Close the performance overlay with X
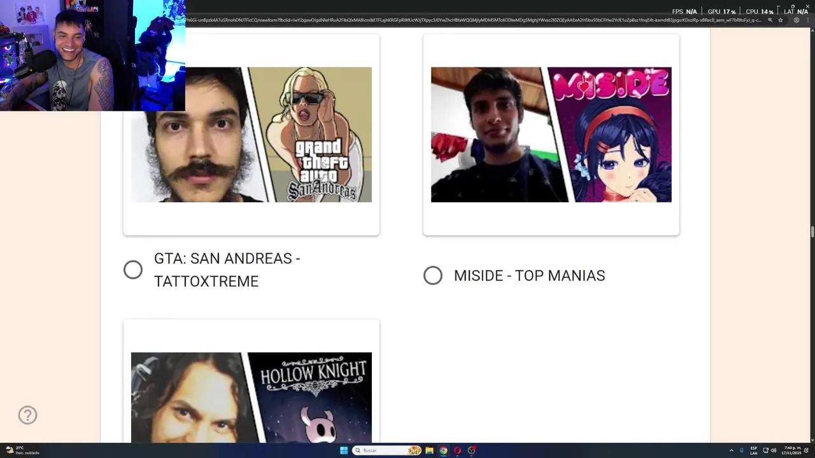This screenshot has height=458, width=815. [x=807, y=6]
